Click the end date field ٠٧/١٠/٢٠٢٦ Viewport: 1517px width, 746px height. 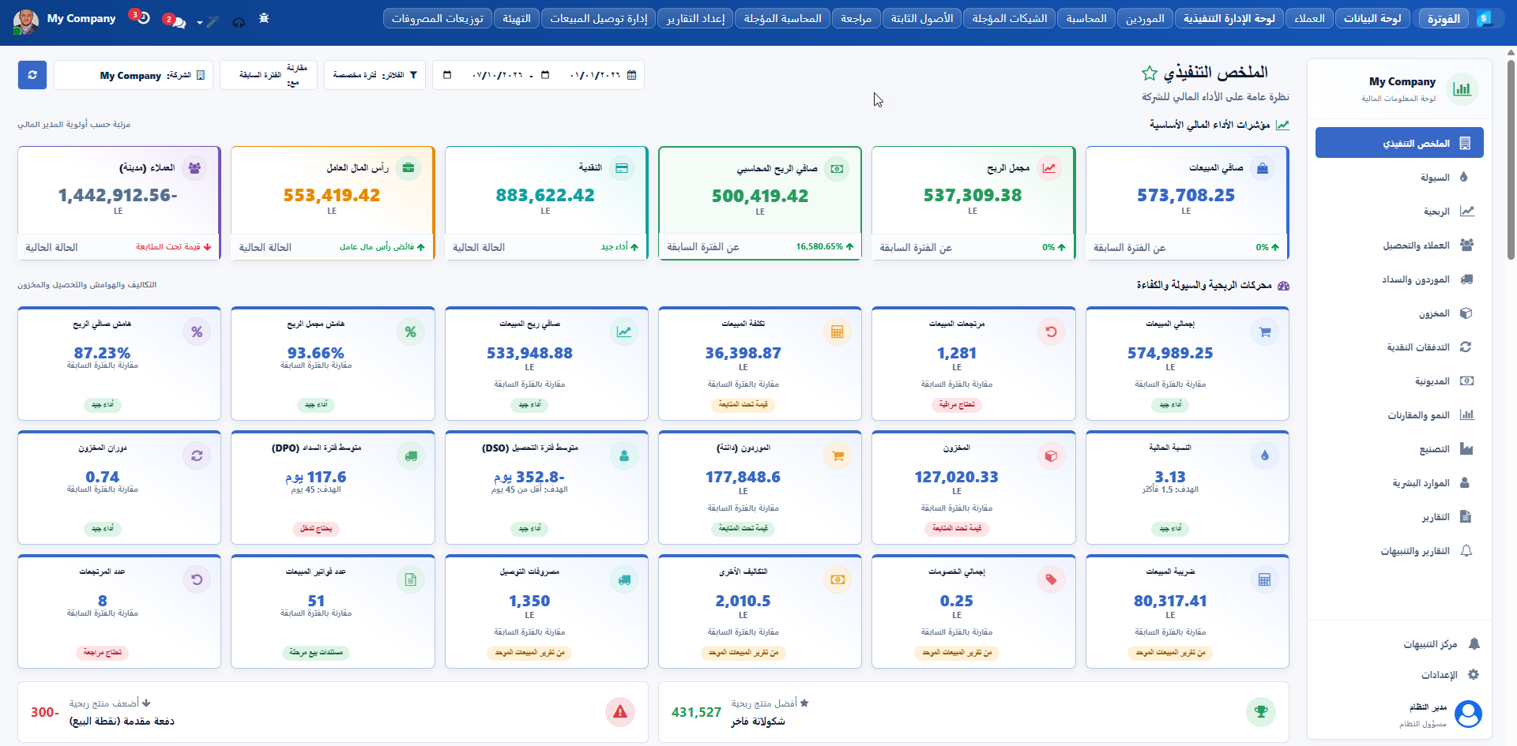pyautogui.click(x=498, y=75)
